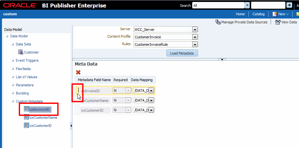Open the Home menu link
This screenshot has height=148, width=299.
[240, 14]
